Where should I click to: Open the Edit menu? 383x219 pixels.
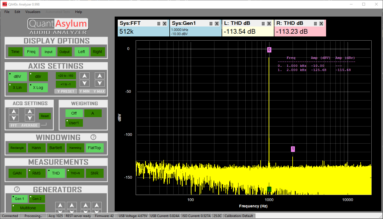coord(17,12)
